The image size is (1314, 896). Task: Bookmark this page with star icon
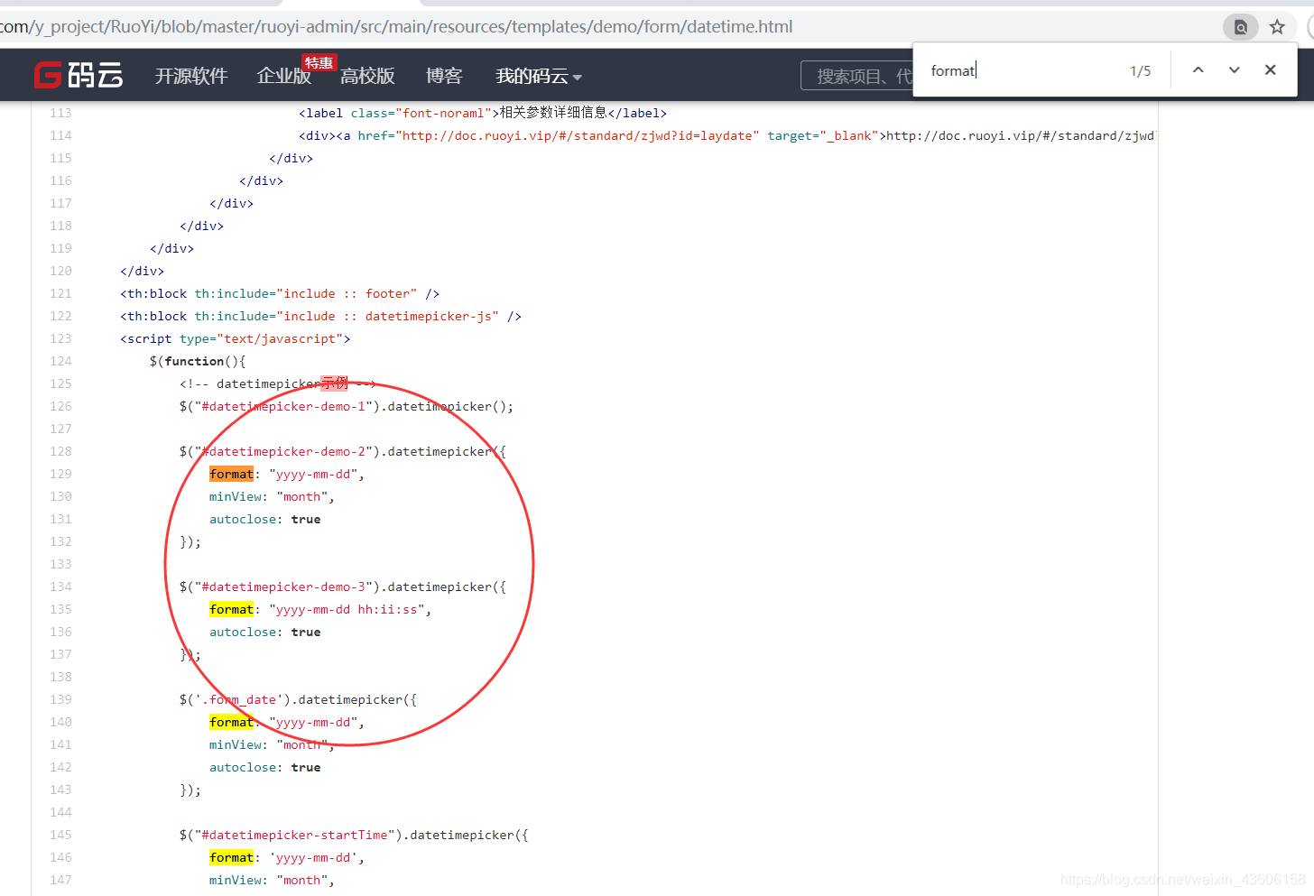click(x=1277, y=27)
